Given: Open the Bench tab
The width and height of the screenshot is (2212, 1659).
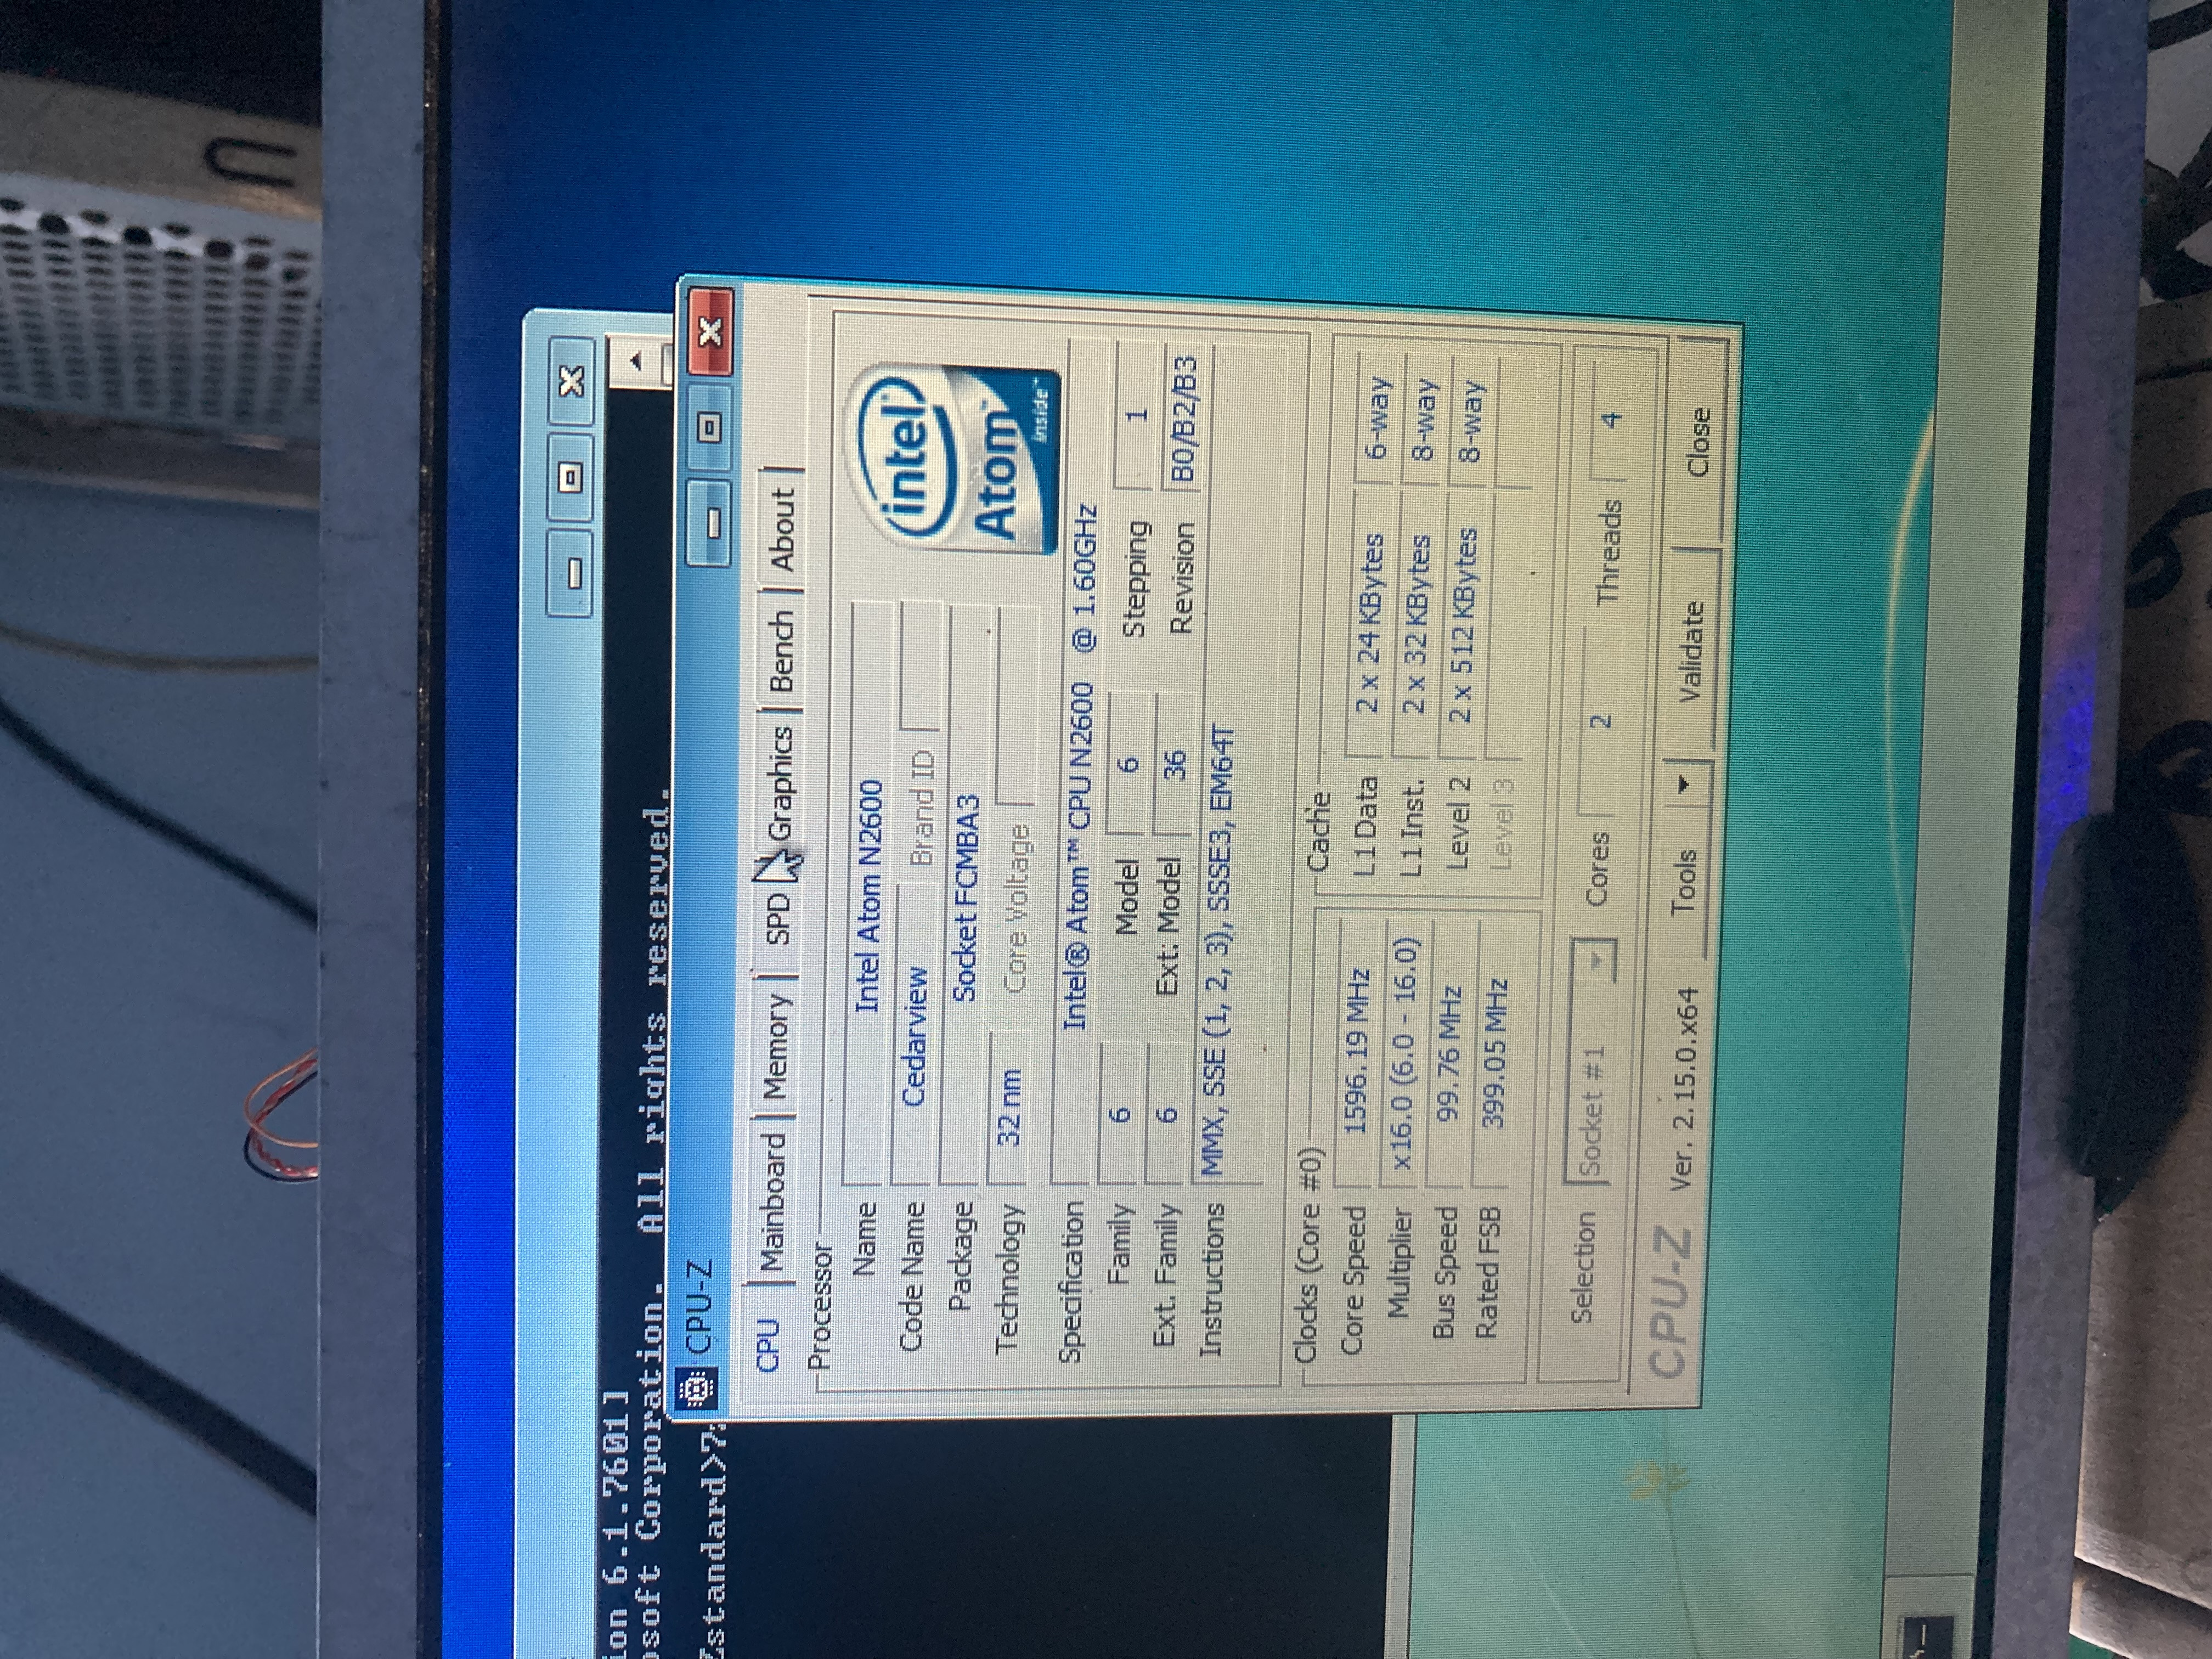Looking at the screenshot, I should click(783, 651).
